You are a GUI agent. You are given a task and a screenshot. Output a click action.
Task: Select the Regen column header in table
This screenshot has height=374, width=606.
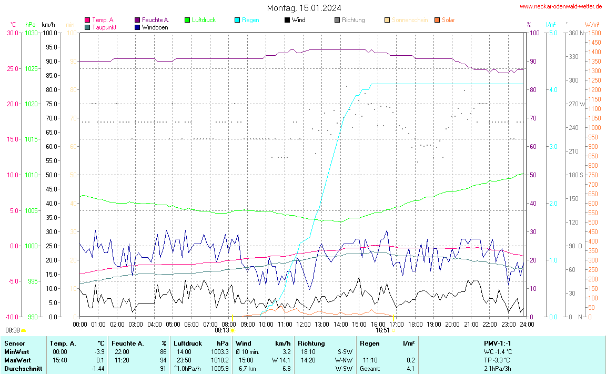(x=369, y=343)
